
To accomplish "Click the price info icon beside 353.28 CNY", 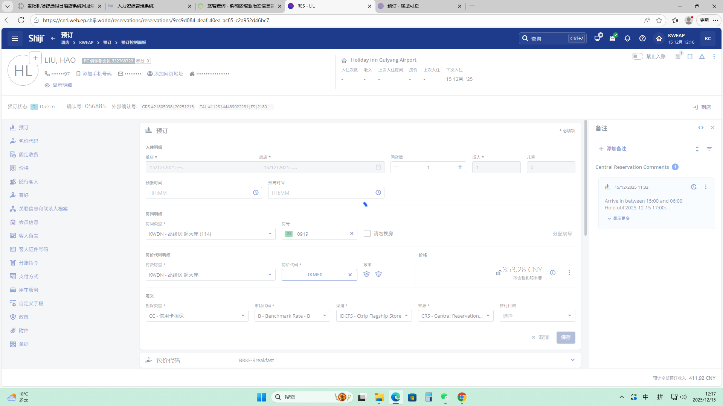I will (553, 273).
